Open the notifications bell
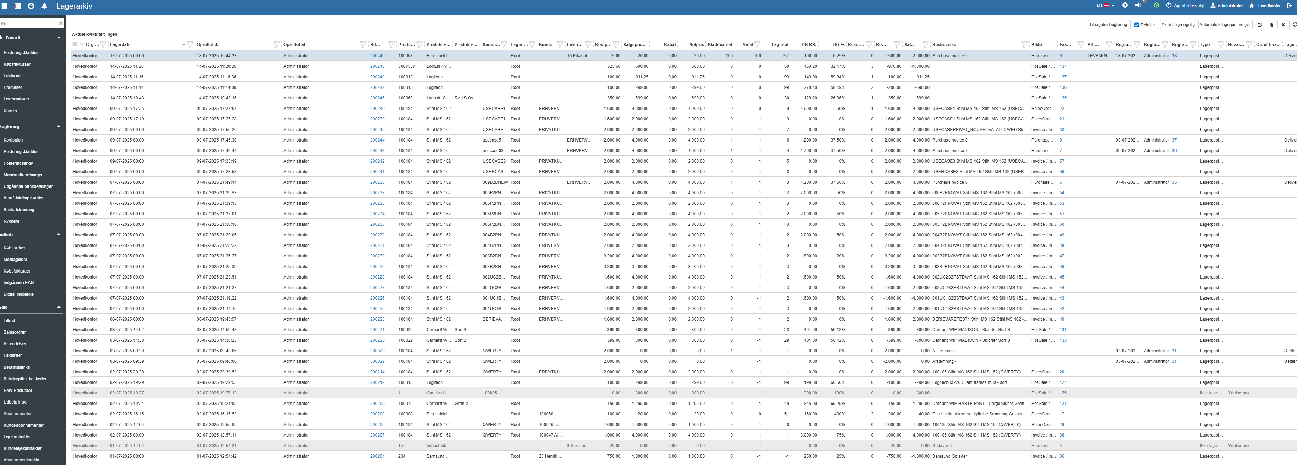This screenshot has height=465, width=1297. tap(44, 6)
